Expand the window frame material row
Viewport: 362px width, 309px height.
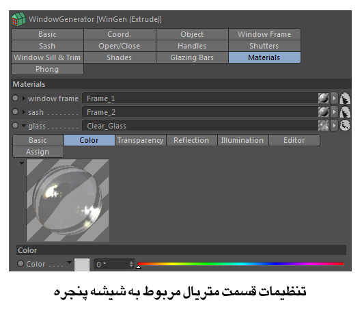pos(23,98)
